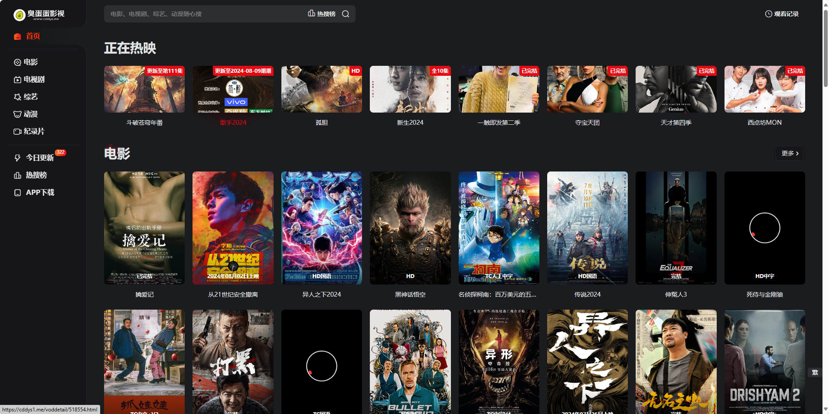Click 更多 to see more movies
The width and height of the screenshot is (829, 414).
(x=790, y=153)
